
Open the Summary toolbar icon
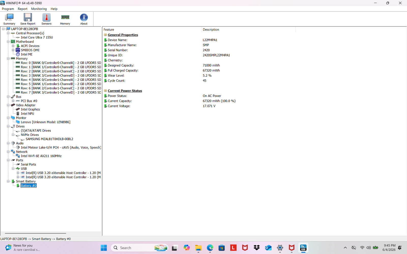[x=9, y=19]
